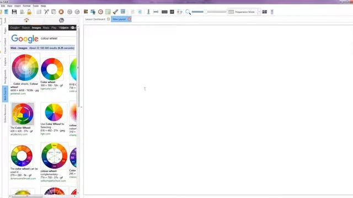
Task: Click the browser panel vertical scrollbar
Action: coord(78,67)
